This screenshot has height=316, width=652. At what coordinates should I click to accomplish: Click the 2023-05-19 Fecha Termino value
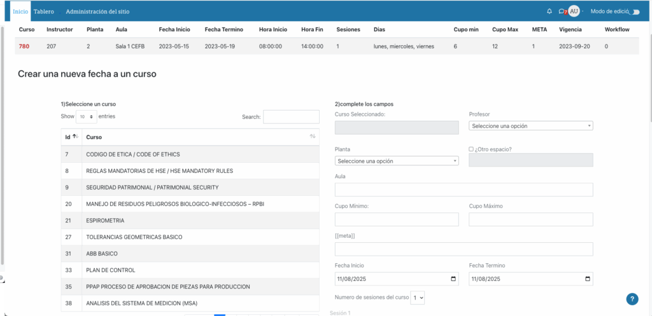coord(220,46)
